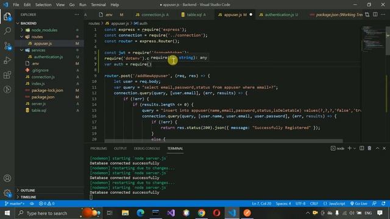The height and width of the screenshot is (219, 390).
Task: Kill terminal with trash icon
Action: pyautogui.click(x=369, y=148)
